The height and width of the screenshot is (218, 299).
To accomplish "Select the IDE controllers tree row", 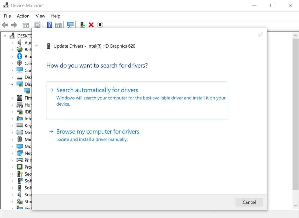I will click(x=24, y=112).
